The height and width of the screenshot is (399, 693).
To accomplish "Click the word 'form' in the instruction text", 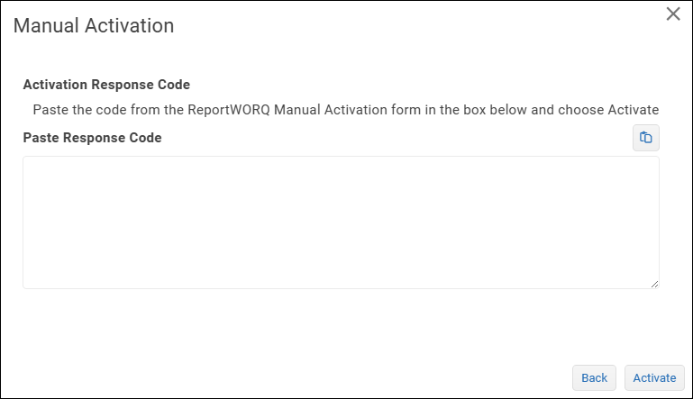I will (x=406, y=110).
